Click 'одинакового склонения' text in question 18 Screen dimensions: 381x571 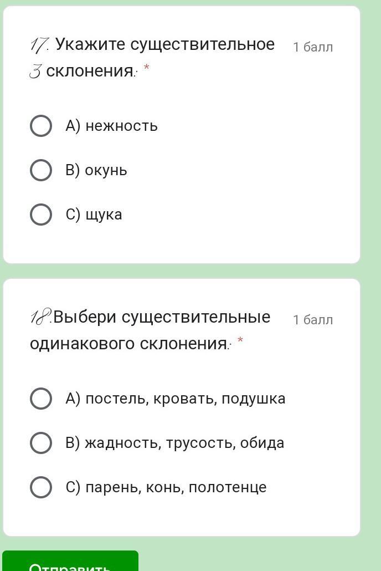point(128,344)
